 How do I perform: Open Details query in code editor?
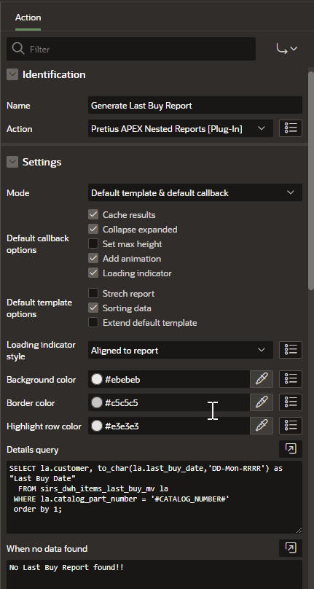[291, 449]
